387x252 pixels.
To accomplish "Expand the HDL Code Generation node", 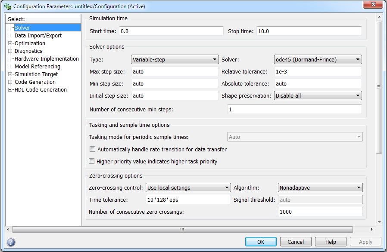I will tap(10, 90).
